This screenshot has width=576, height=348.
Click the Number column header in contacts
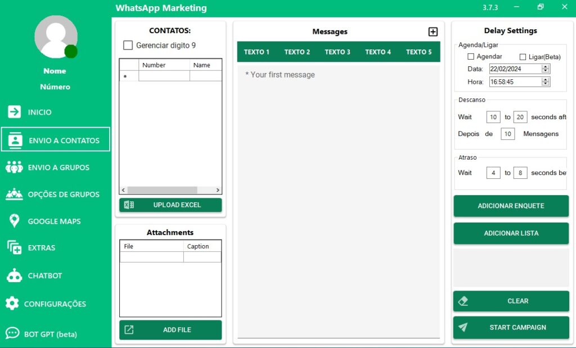[x=164, y=65]
